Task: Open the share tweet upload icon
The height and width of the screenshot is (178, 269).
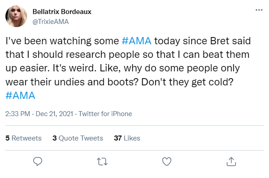Action: click(x=231, y=162)
